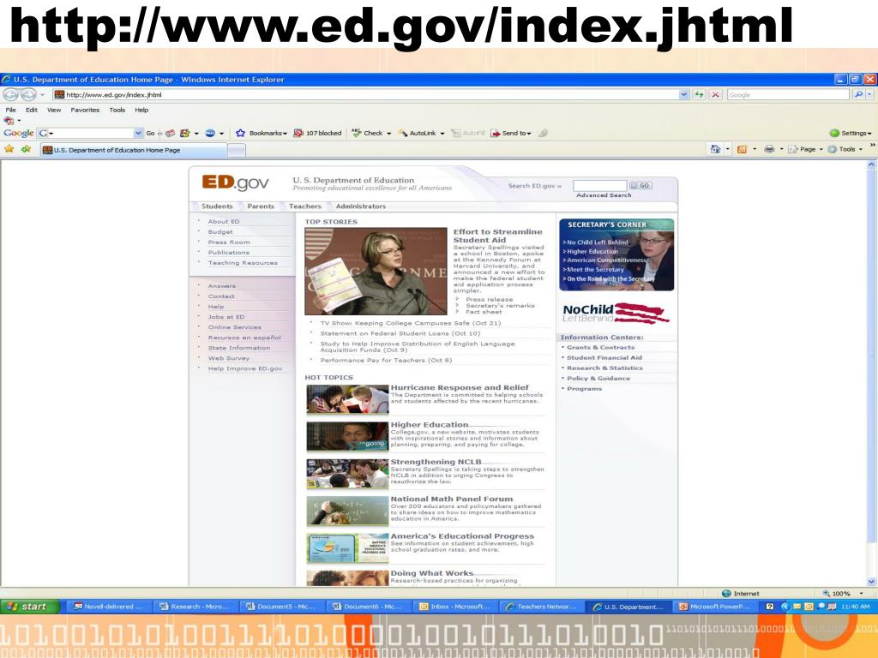Viewport: 878px width, 658px height.
Task: Open the Help menu
Action: coord(141,110)
